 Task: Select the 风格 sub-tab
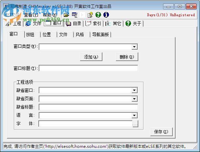coord(82,34)
